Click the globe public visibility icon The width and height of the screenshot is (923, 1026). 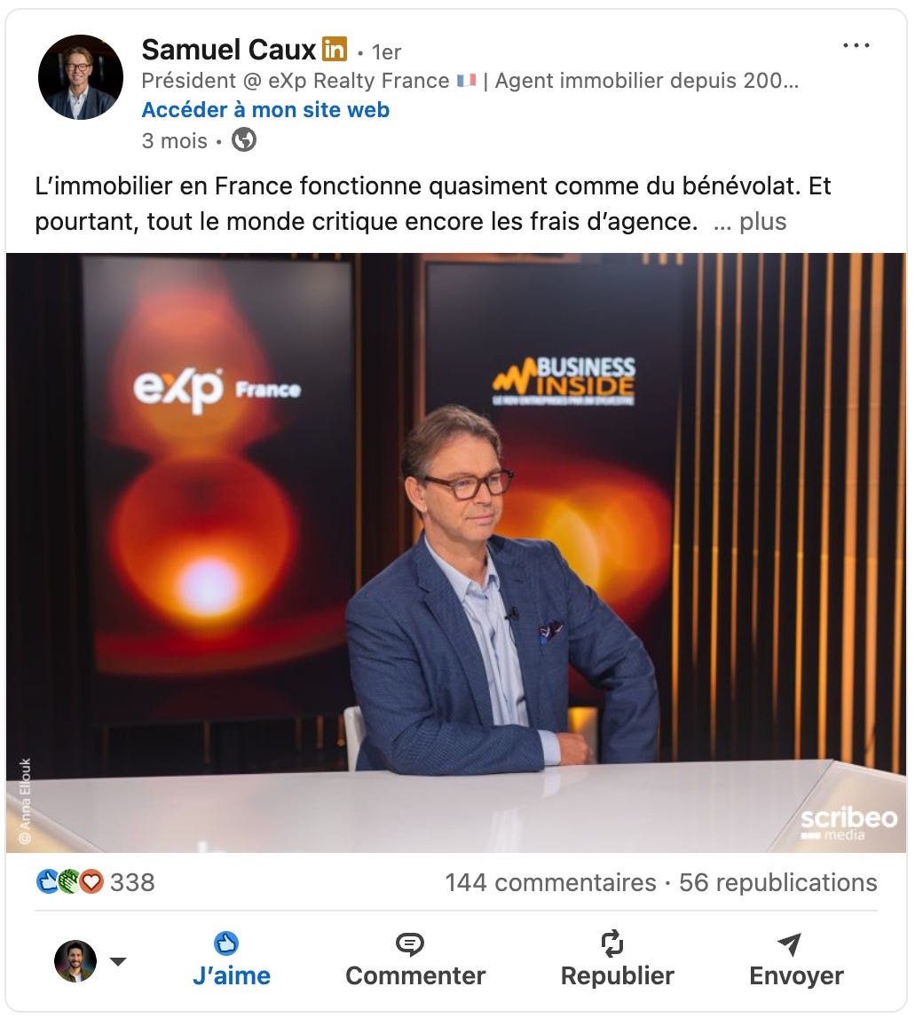tap(244, 139)
